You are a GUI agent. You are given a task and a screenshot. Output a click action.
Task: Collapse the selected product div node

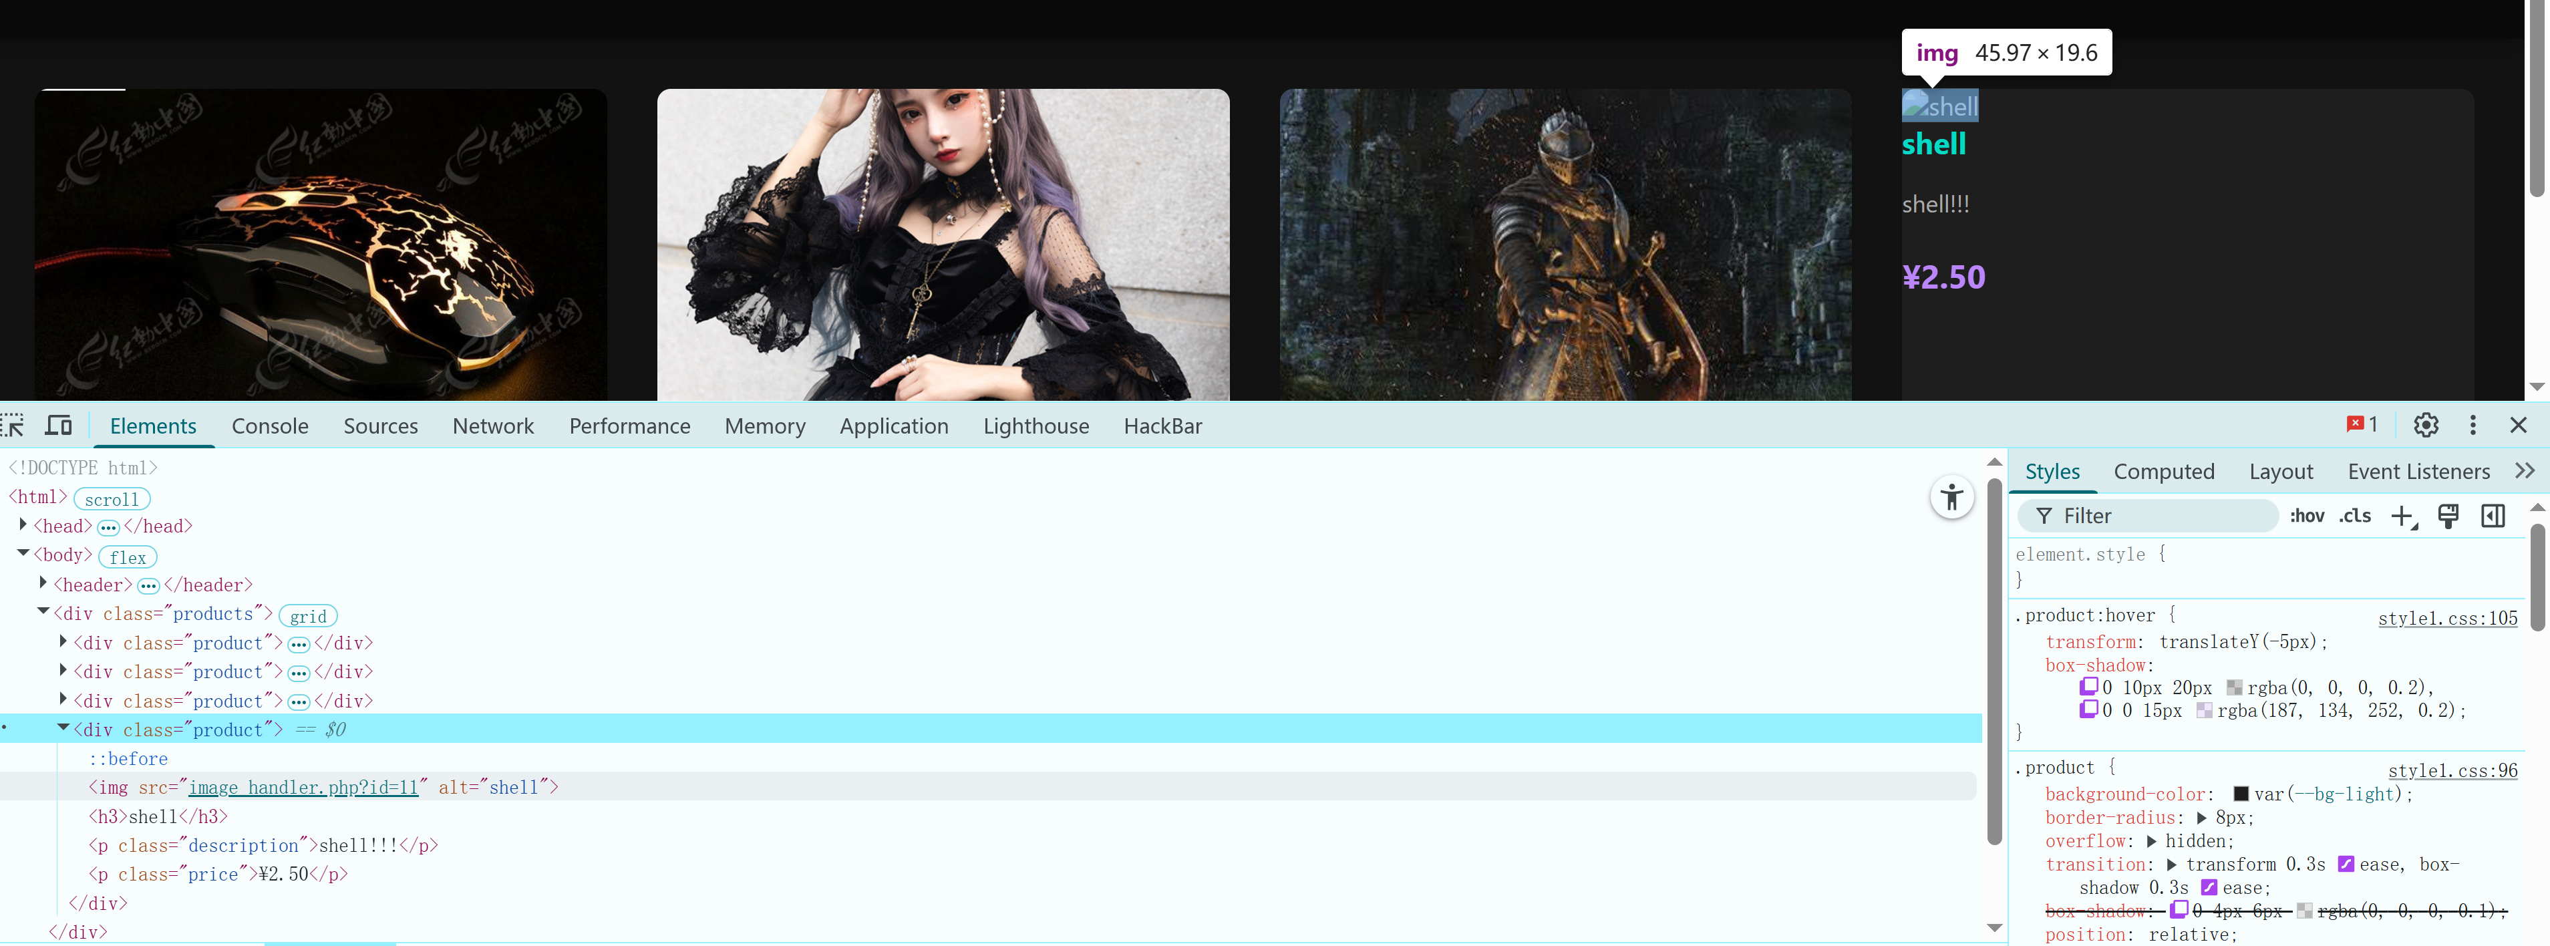63,728
